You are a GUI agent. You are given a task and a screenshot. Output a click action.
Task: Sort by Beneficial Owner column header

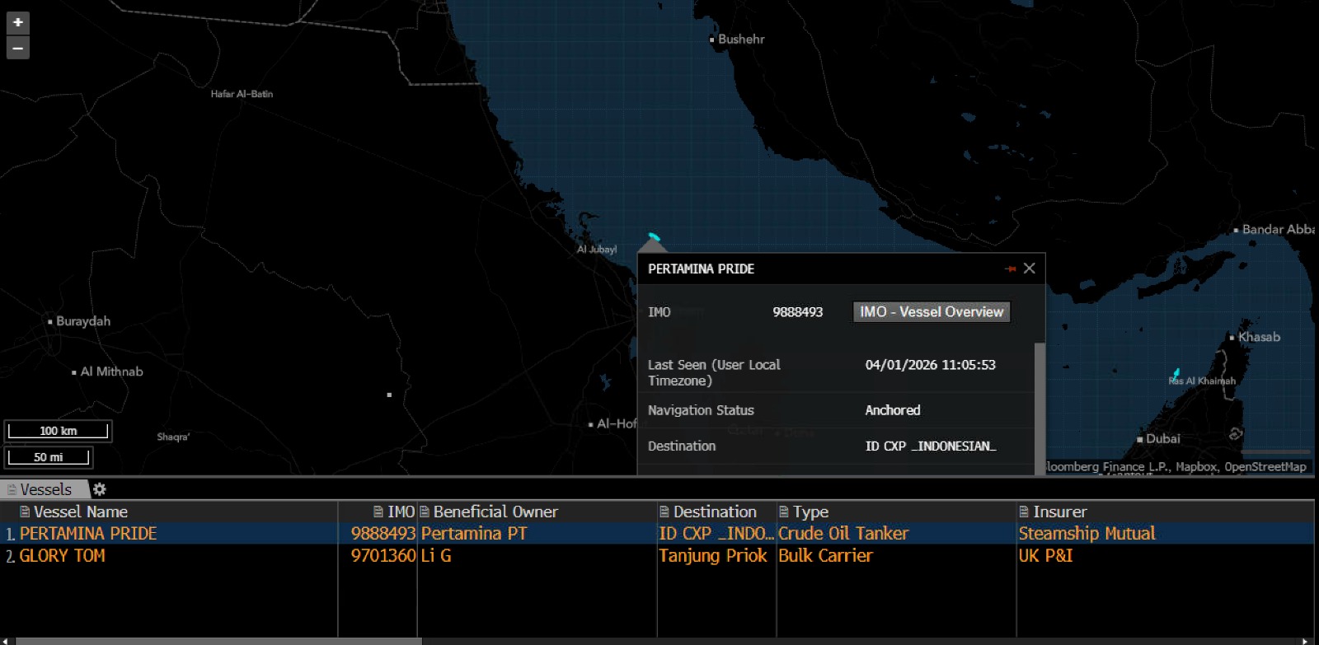[495, 512]
